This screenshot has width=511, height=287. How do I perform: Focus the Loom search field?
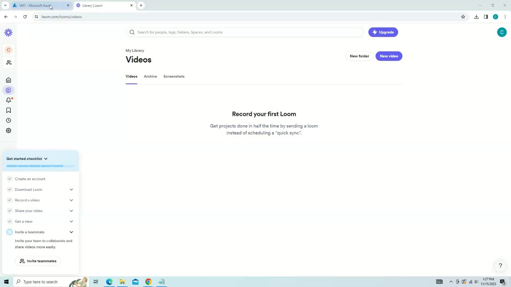(x=245, y=32)
